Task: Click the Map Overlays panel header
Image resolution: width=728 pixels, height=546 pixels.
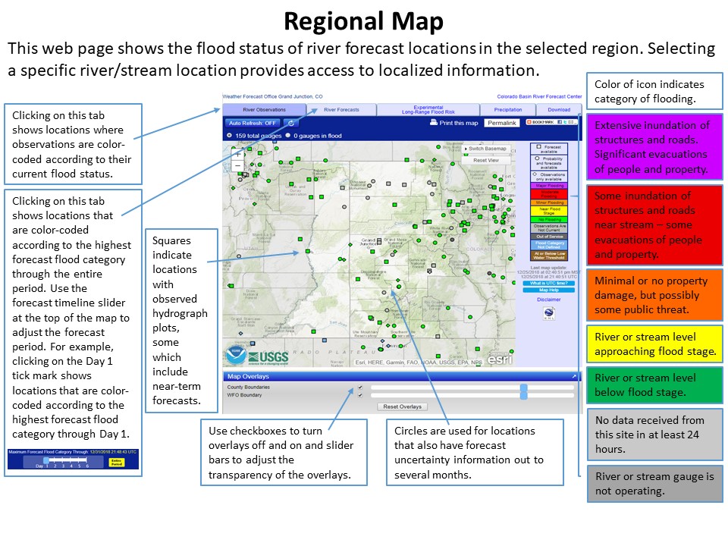Action: pos(402,376)
